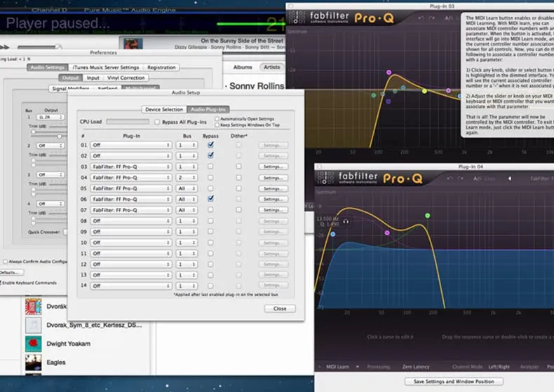Check Keep Settings Windows On Top
The height and width of the screenshot is (392, 554).
216,125
